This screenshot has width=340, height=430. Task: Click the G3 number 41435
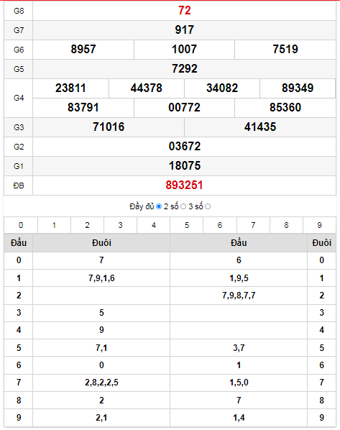pos(260,127)
